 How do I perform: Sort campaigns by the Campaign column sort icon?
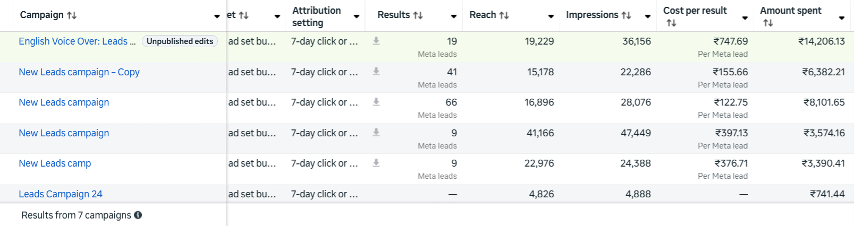(72, 15)
